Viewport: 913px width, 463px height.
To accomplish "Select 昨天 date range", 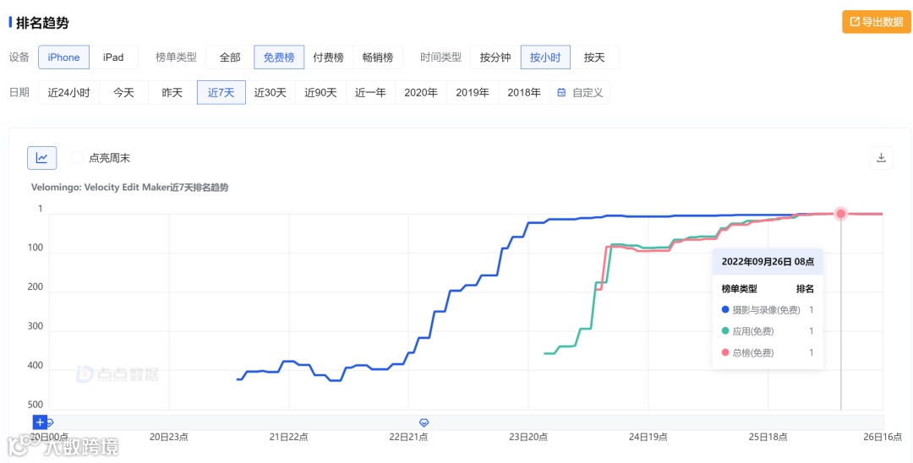I will (172, 92).
